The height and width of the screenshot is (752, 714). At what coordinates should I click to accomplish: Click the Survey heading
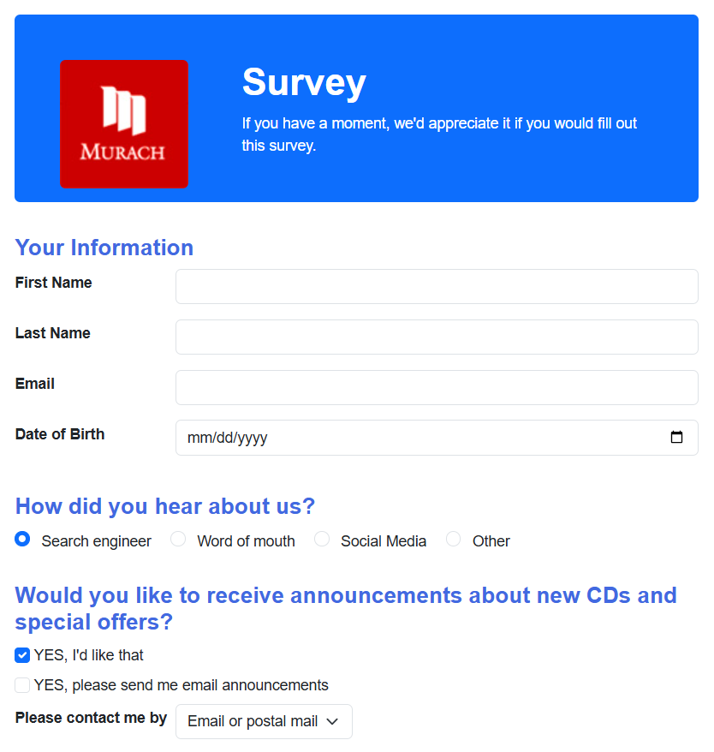304,82
